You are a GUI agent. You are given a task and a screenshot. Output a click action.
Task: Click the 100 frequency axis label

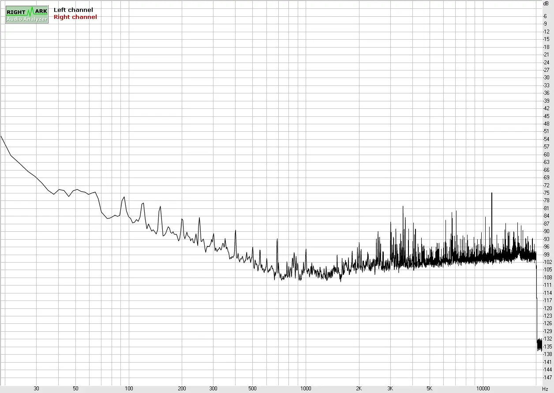pyautogui.click(x=129, y=389)
